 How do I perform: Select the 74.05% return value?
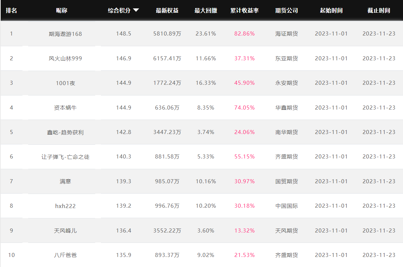coord(244,108)
